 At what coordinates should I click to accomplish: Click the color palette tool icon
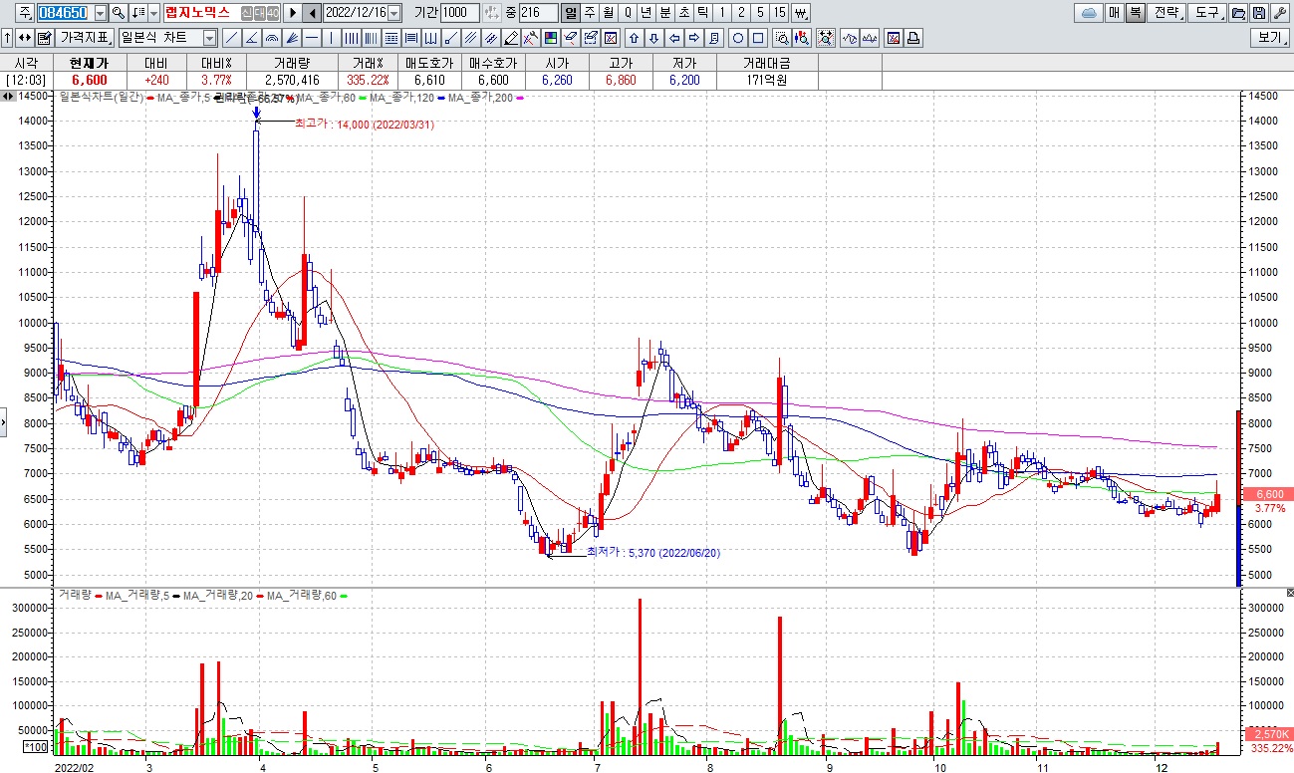tap(550, 38)
